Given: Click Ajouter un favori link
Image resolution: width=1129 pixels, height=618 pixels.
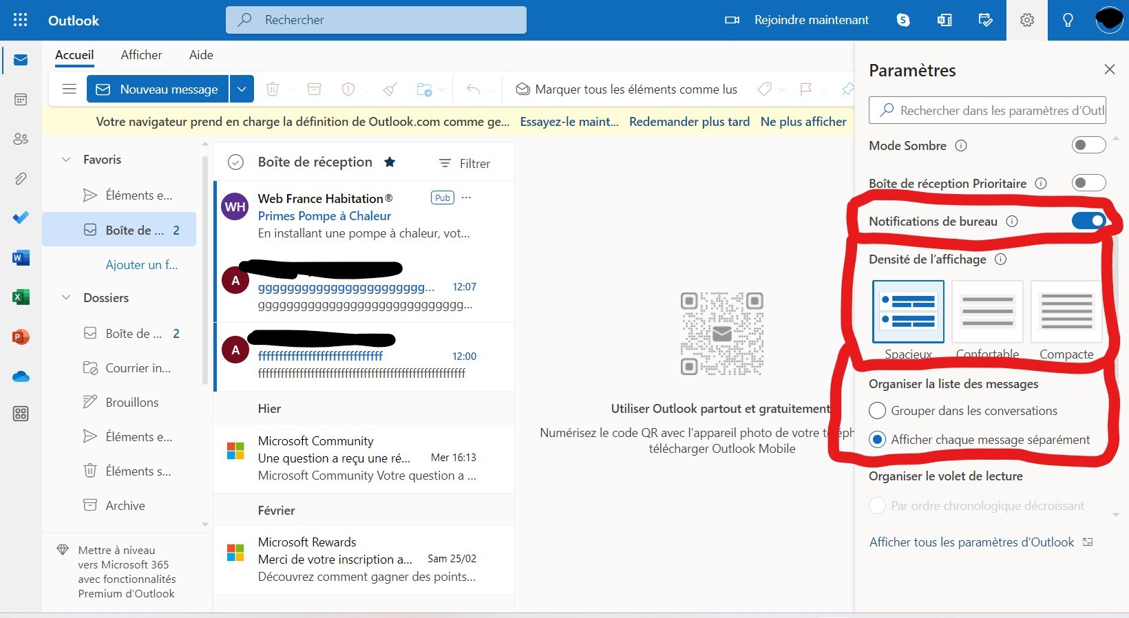Looking at the screenshot, I should [142, 265].
